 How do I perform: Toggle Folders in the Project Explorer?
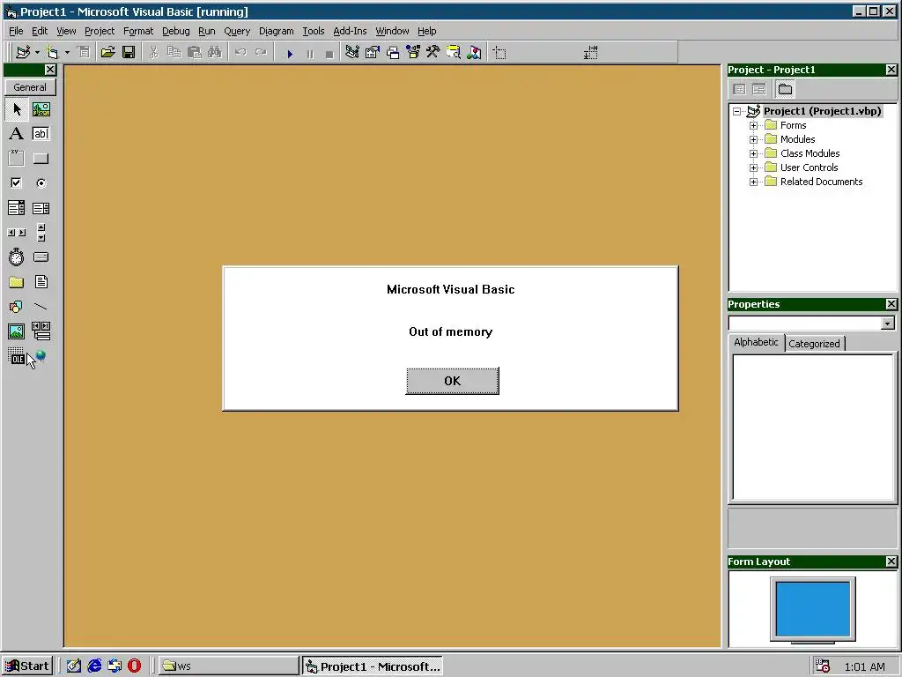785,89
